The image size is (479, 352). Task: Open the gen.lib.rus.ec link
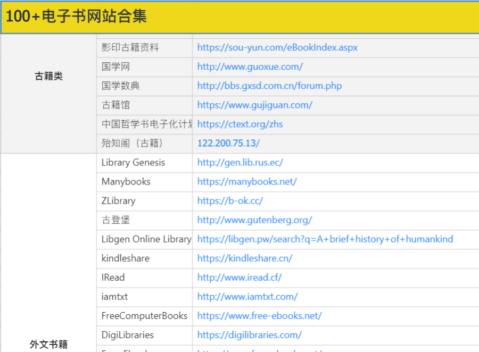pos(240,162)
